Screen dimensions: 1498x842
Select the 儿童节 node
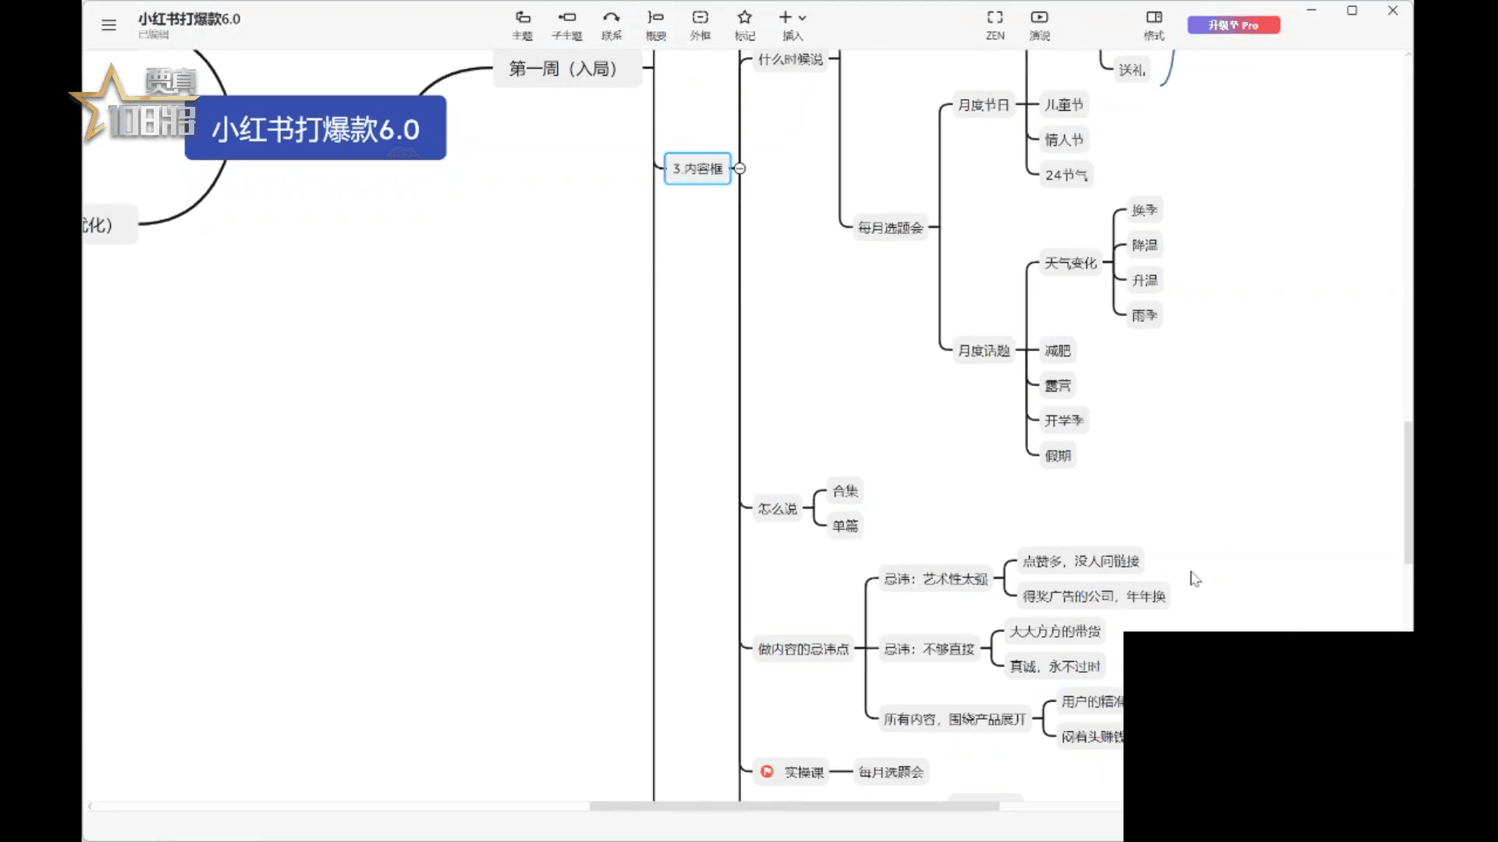1063,104
